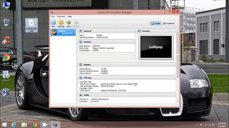Image resolution: width=229 pixels, height=128 pixels.
Task: Click the System section header title
Action: click(x=87, y=42)
